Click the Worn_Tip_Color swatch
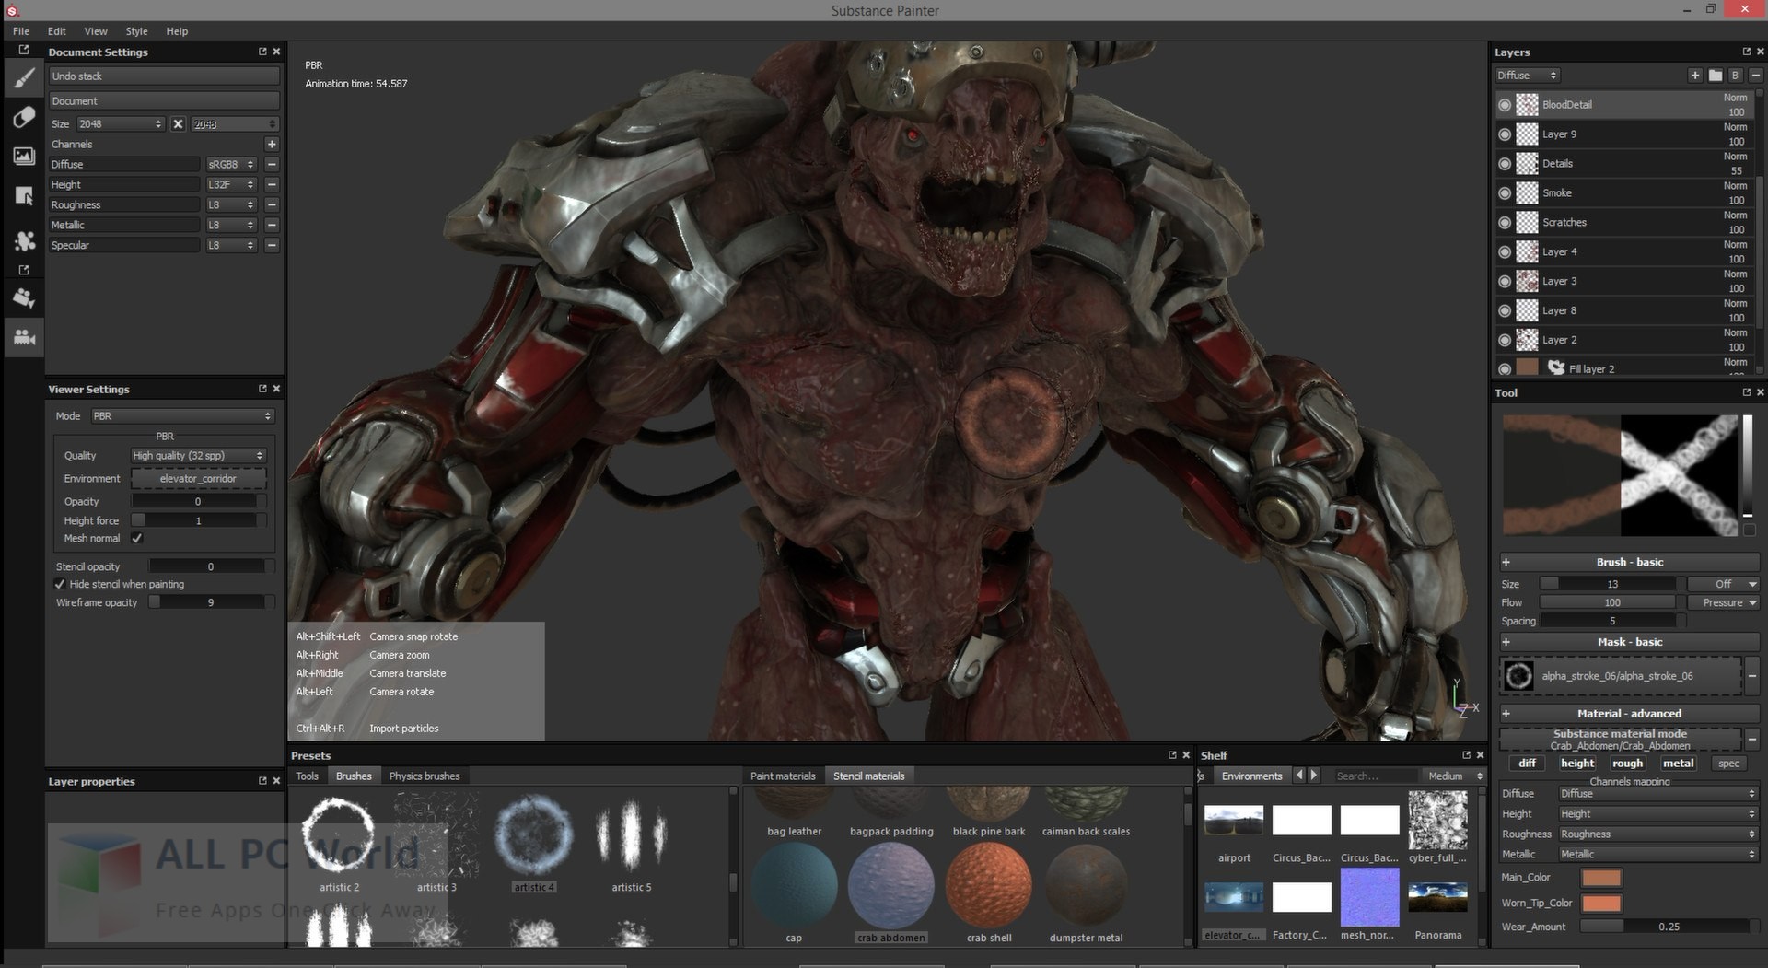Viewport: 1768px width, 968px height. click(1601, 904)
